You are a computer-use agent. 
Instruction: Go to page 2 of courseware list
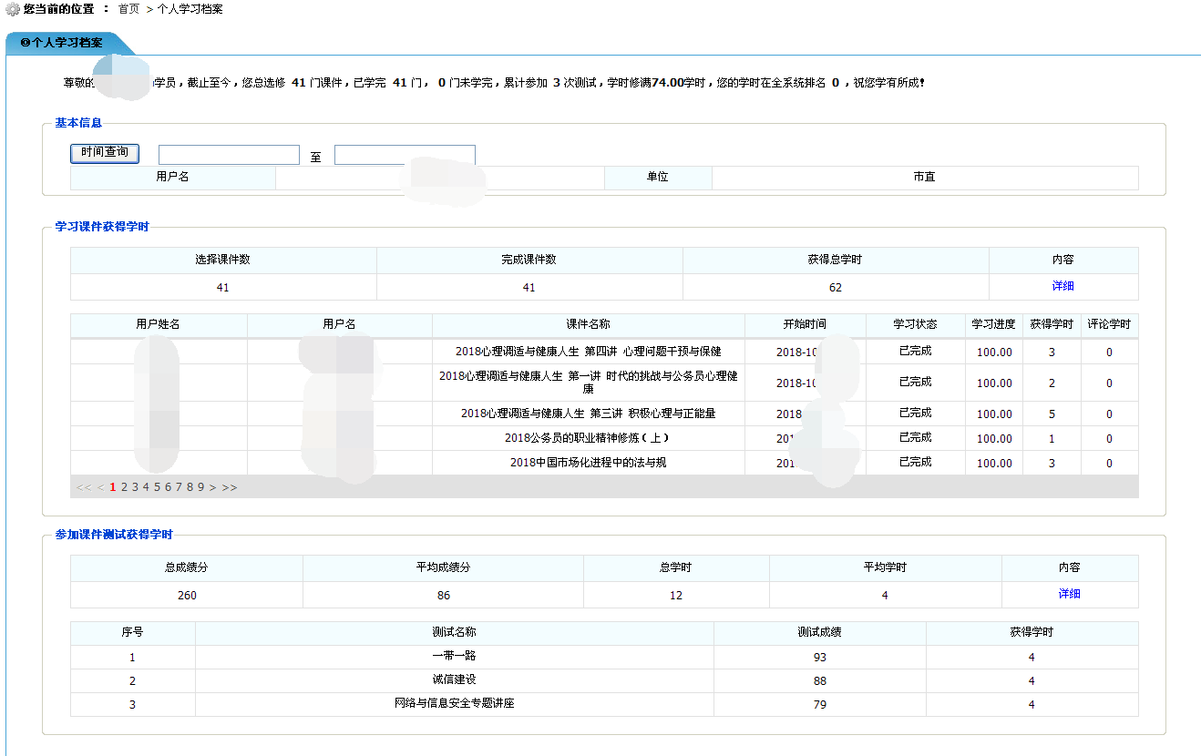pos(124,487)
